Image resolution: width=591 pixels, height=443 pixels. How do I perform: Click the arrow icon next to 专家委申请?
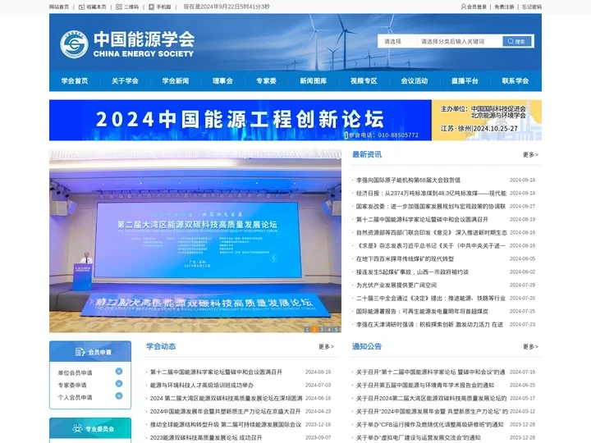119,383
